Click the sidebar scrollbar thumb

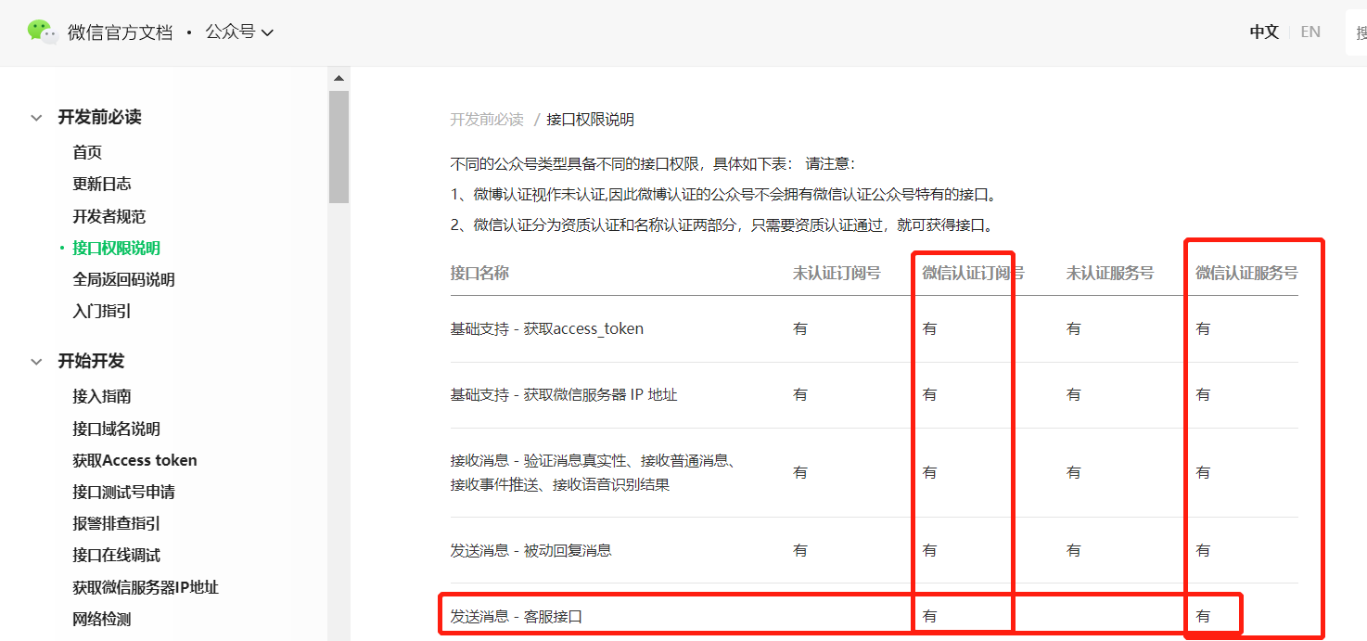[x=339, y=147]
